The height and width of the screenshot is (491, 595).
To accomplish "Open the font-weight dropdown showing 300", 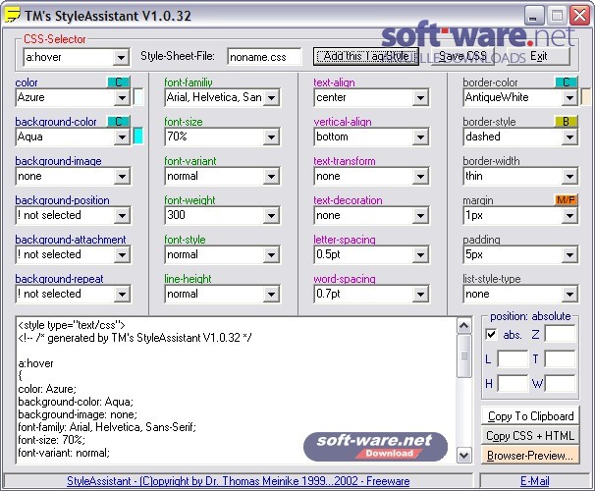I will pyautogui.click(x=271, y=215).
